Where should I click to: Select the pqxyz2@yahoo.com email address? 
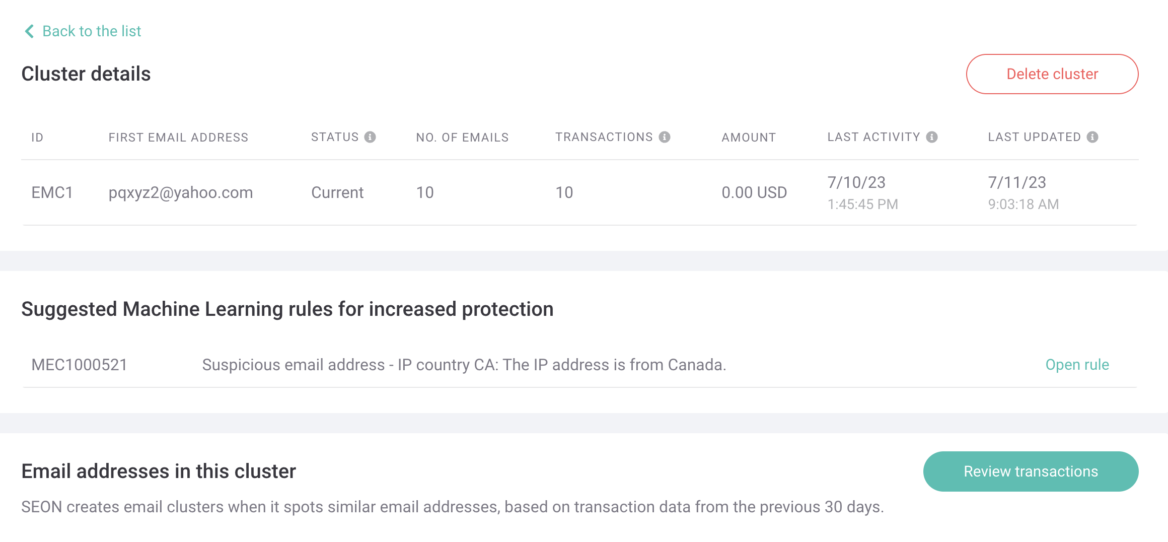pyautogui.click(x=181, y=192)
